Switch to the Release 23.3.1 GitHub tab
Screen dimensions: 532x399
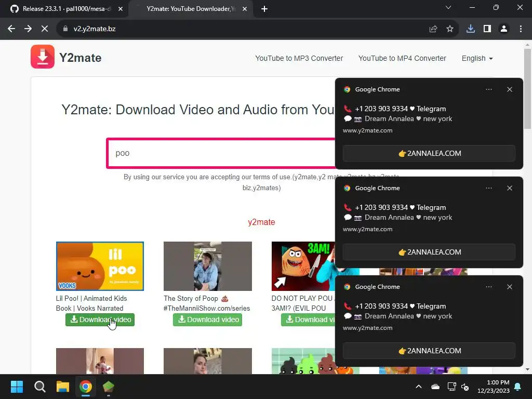tap(64, 9)
